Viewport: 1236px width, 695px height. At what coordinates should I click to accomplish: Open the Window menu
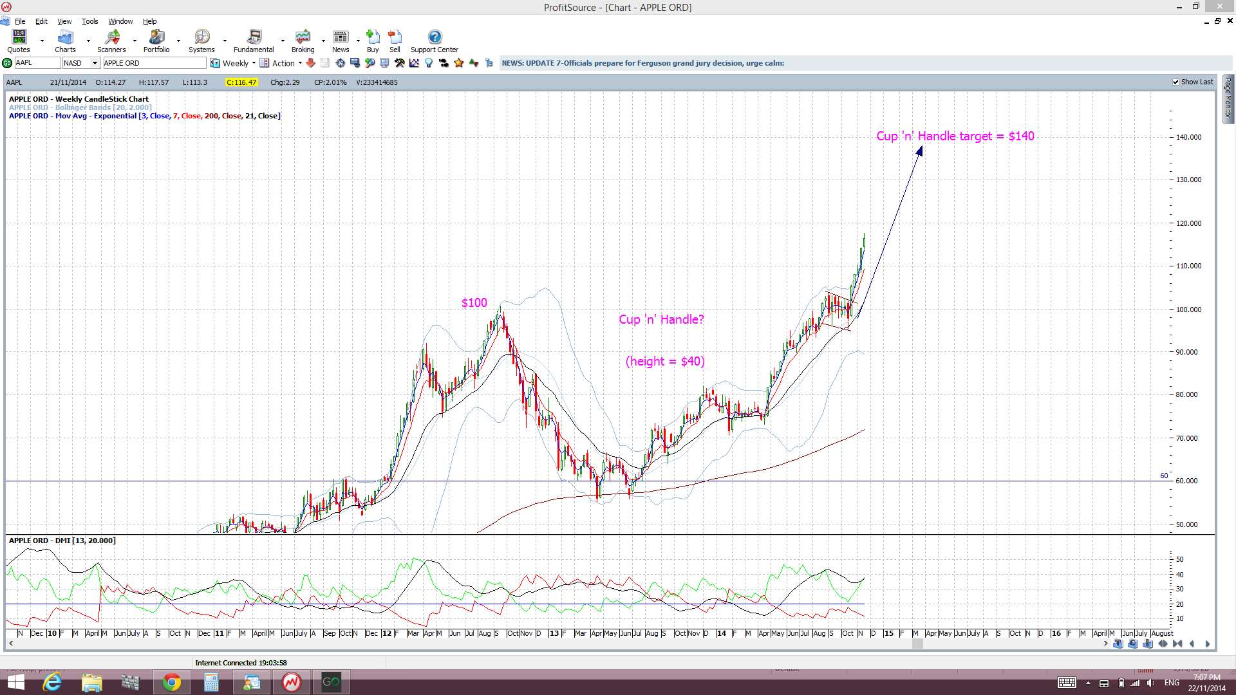120,21
